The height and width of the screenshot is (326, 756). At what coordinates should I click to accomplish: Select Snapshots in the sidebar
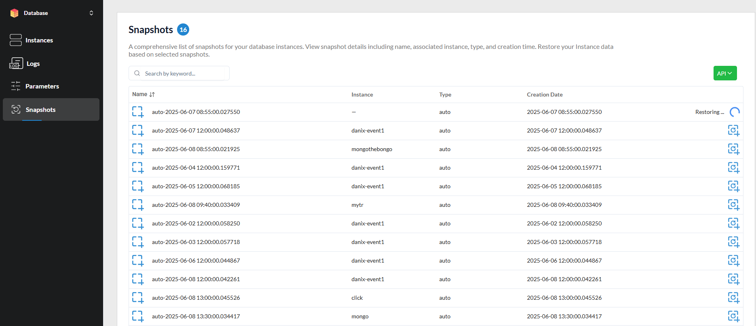[x=40, y=110]
